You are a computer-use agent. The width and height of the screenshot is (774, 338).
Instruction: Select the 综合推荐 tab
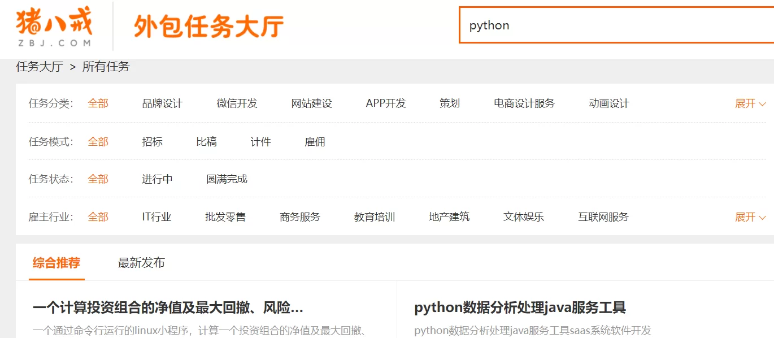(x=56, y=263)
